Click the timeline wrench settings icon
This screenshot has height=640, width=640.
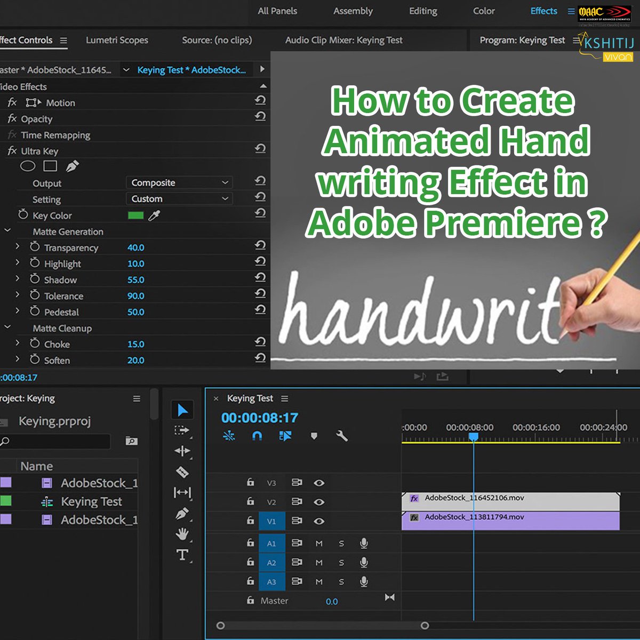[342, 436]
